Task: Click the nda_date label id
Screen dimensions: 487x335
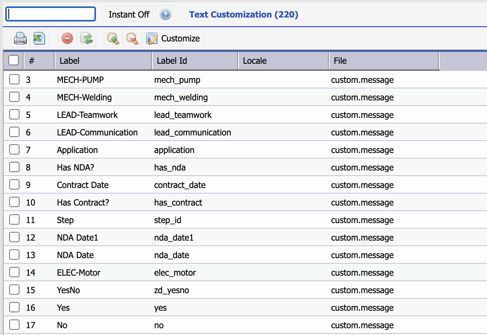Action: click(x=172, y=255)
